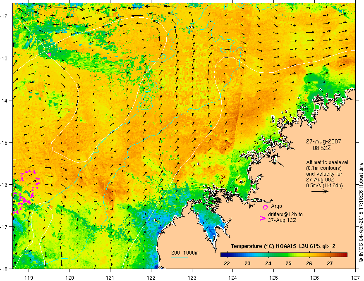Click the temperature color bar
The height and width of the screenshot is (281, 364).
click(x=284, y=255)
